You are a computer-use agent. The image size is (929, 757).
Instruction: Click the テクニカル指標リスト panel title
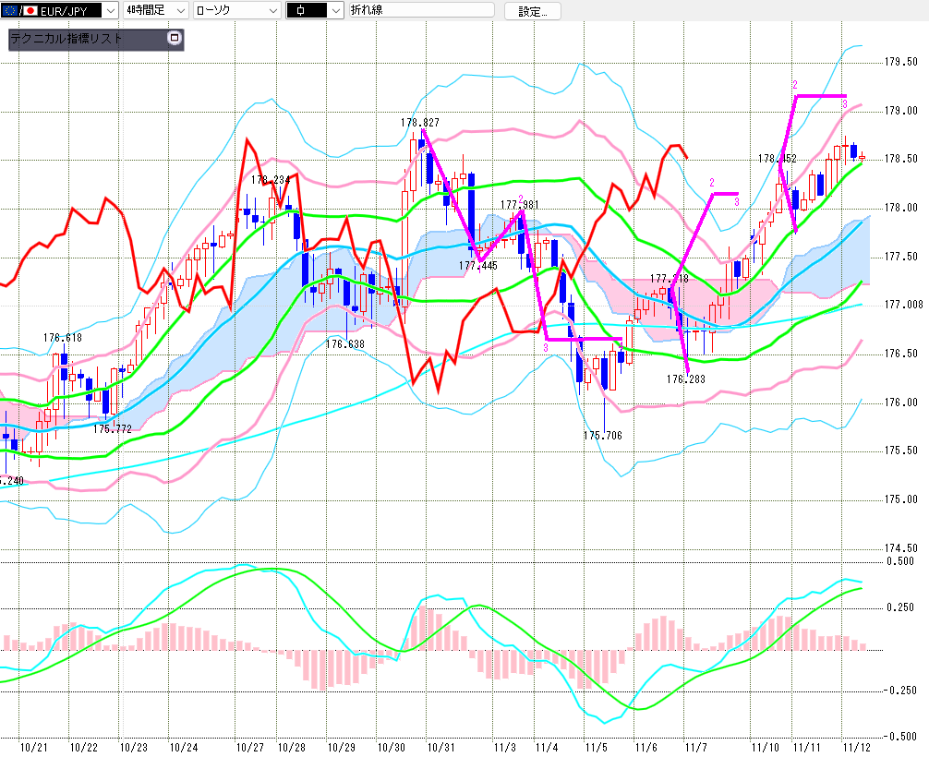click(x=66, y=40)
